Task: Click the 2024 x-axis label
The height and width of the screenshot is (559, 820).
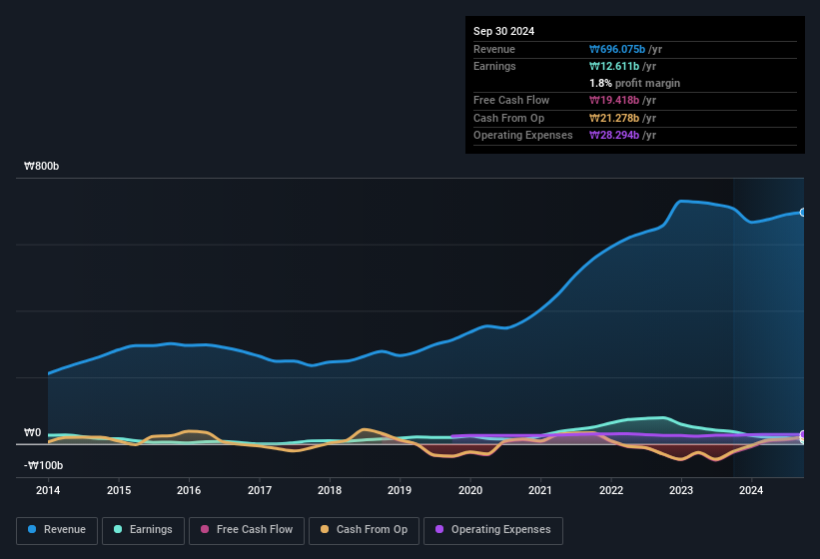Action: click(751, 490)
